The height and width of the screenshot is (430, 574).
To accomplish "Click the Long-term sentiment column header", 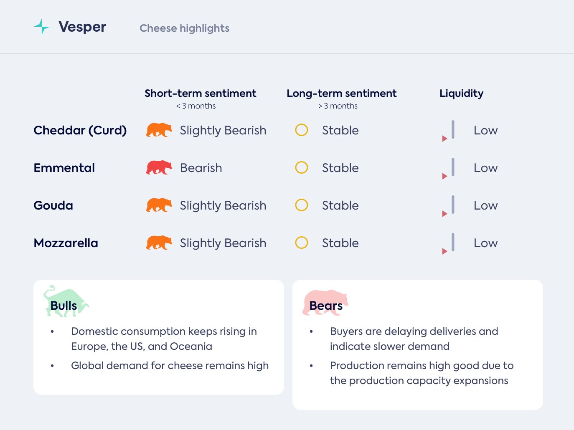I will click(x=341, y=94).
